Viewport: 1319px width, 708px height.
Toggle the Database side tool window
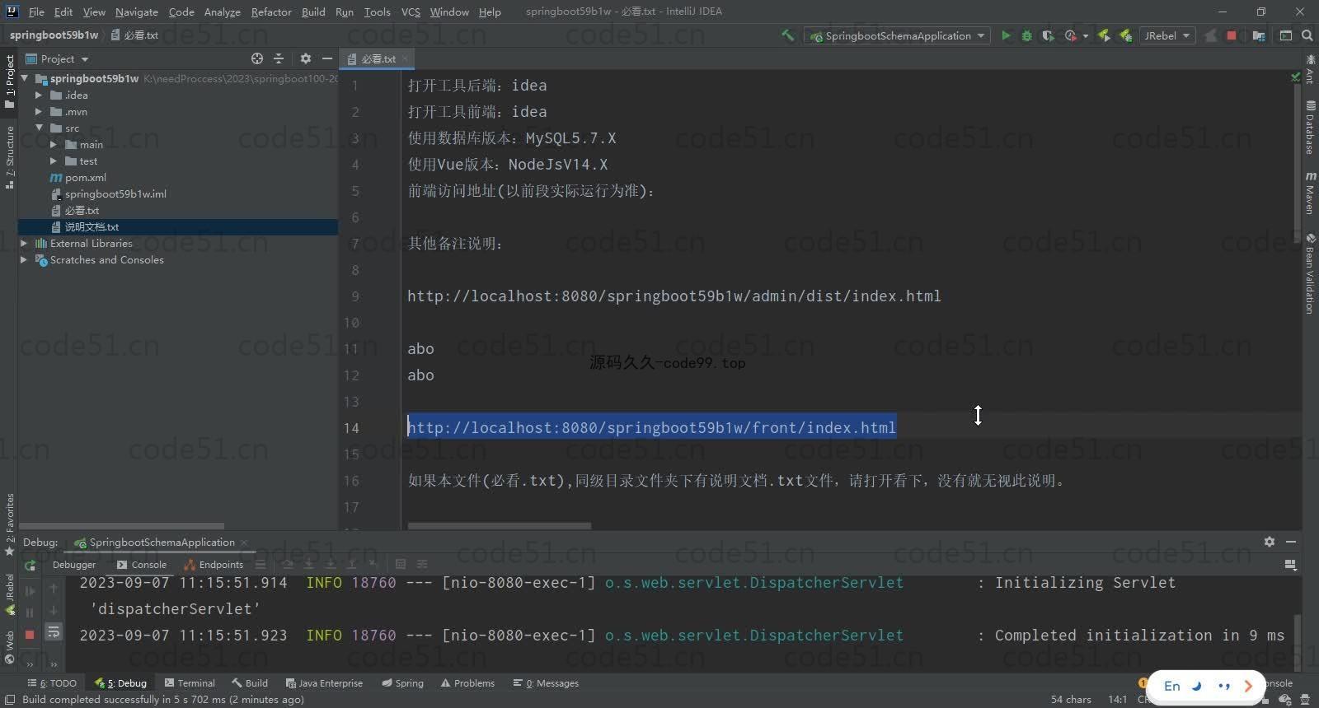1310,127
